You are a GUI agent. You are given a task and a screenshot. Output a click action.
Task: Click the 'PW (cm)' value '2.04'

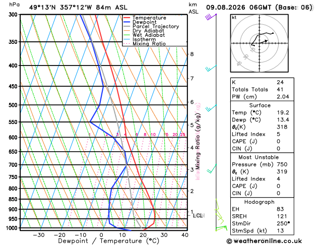(283, 97)
